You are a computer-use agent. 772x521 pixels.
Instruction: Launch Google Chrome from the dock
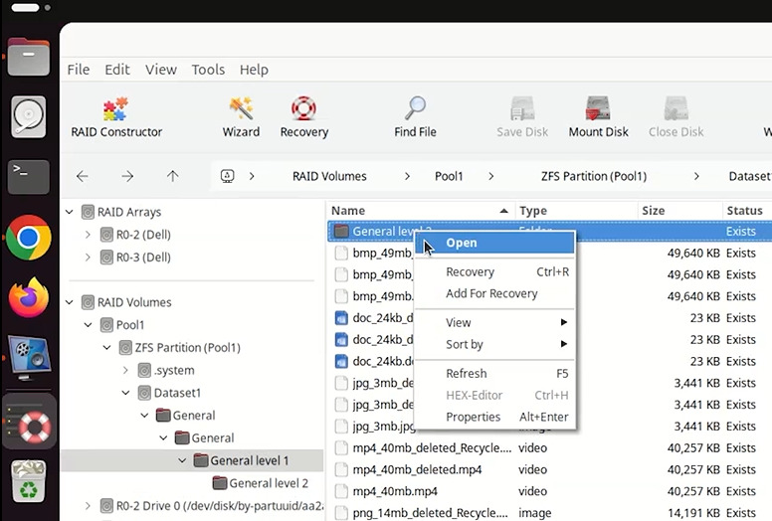point(29,238)
